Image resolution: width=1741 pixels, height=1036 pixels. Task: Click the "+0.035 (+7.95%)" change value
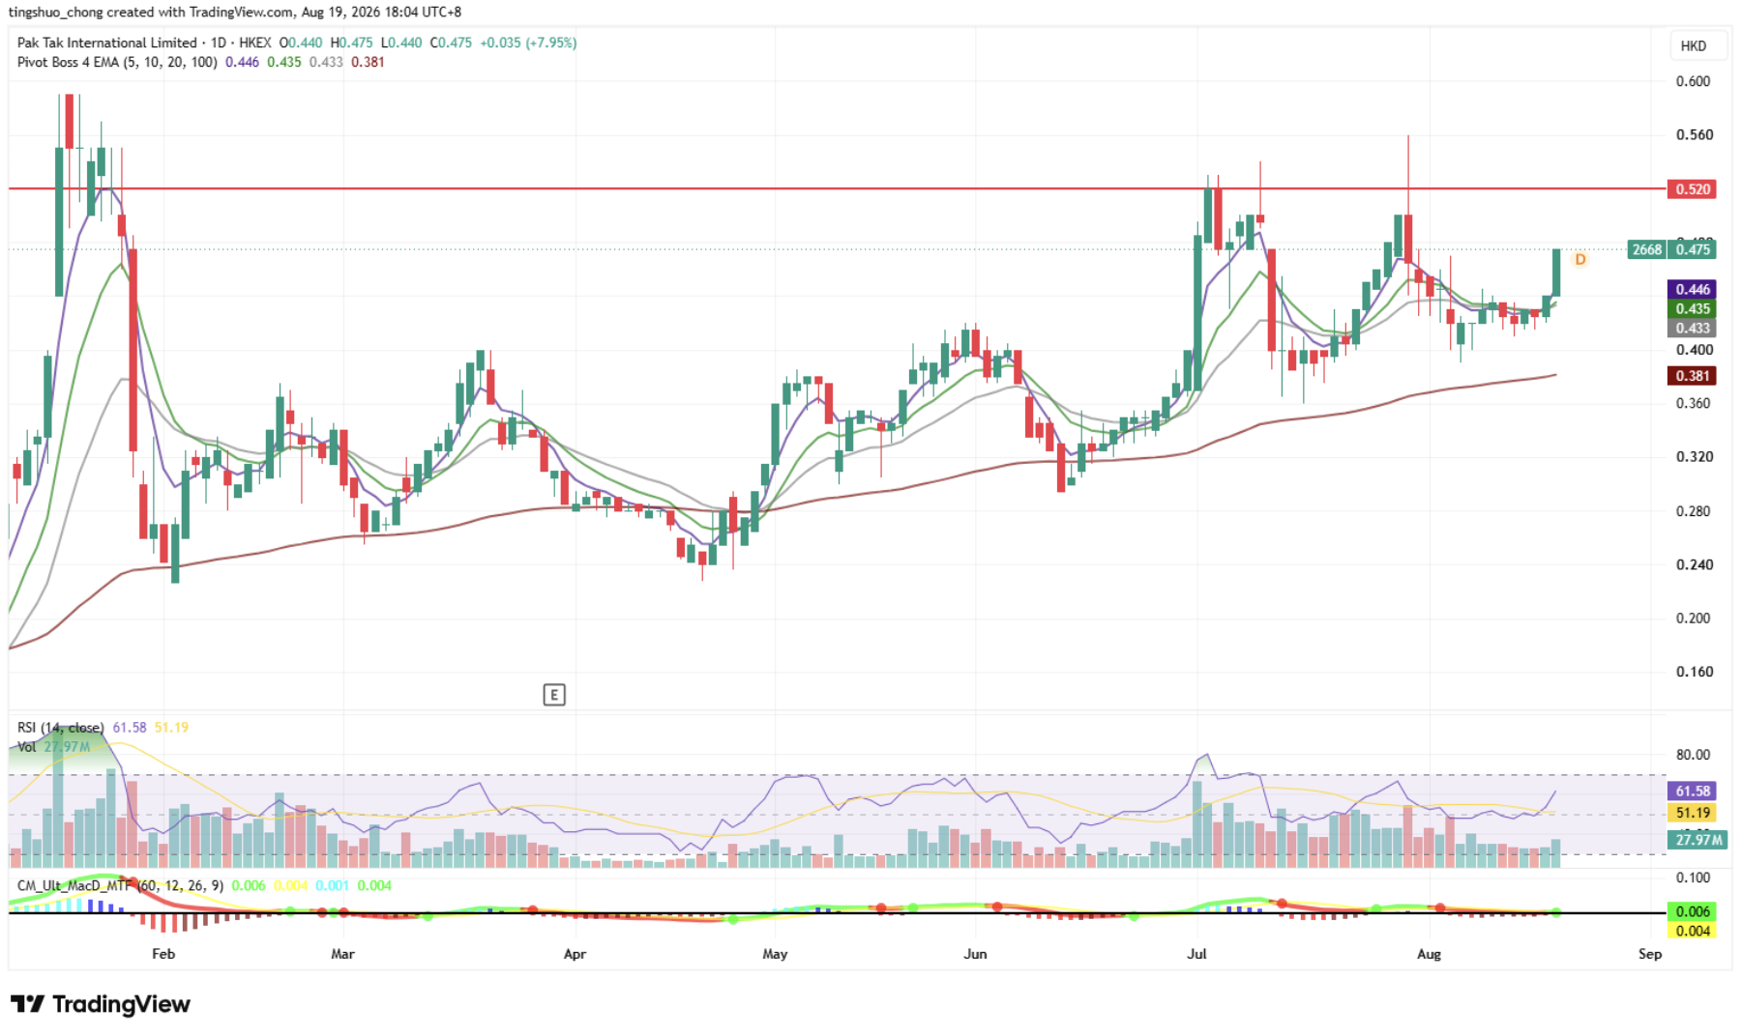528,43
